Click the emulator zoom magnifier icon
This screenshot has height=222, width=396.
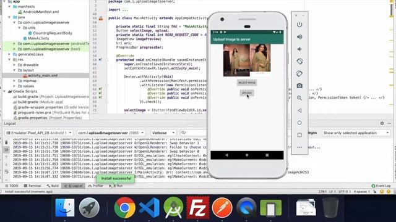299,98
